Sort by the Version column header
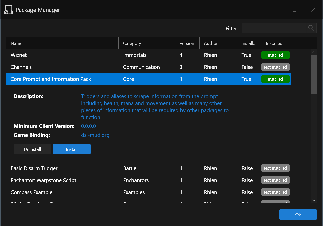 (187, 43)
